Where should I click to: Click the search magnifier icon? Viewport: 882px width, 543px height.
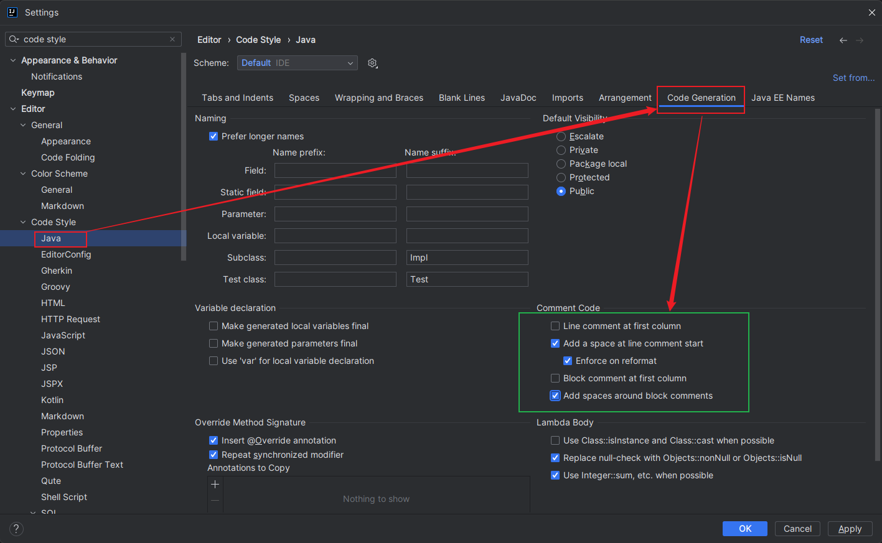[x=14, y=39]
